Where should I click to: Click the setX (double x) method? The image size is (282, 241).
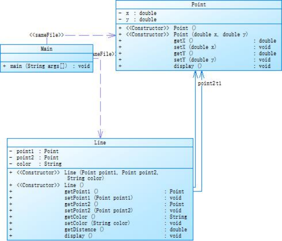(x=195, y=47)
